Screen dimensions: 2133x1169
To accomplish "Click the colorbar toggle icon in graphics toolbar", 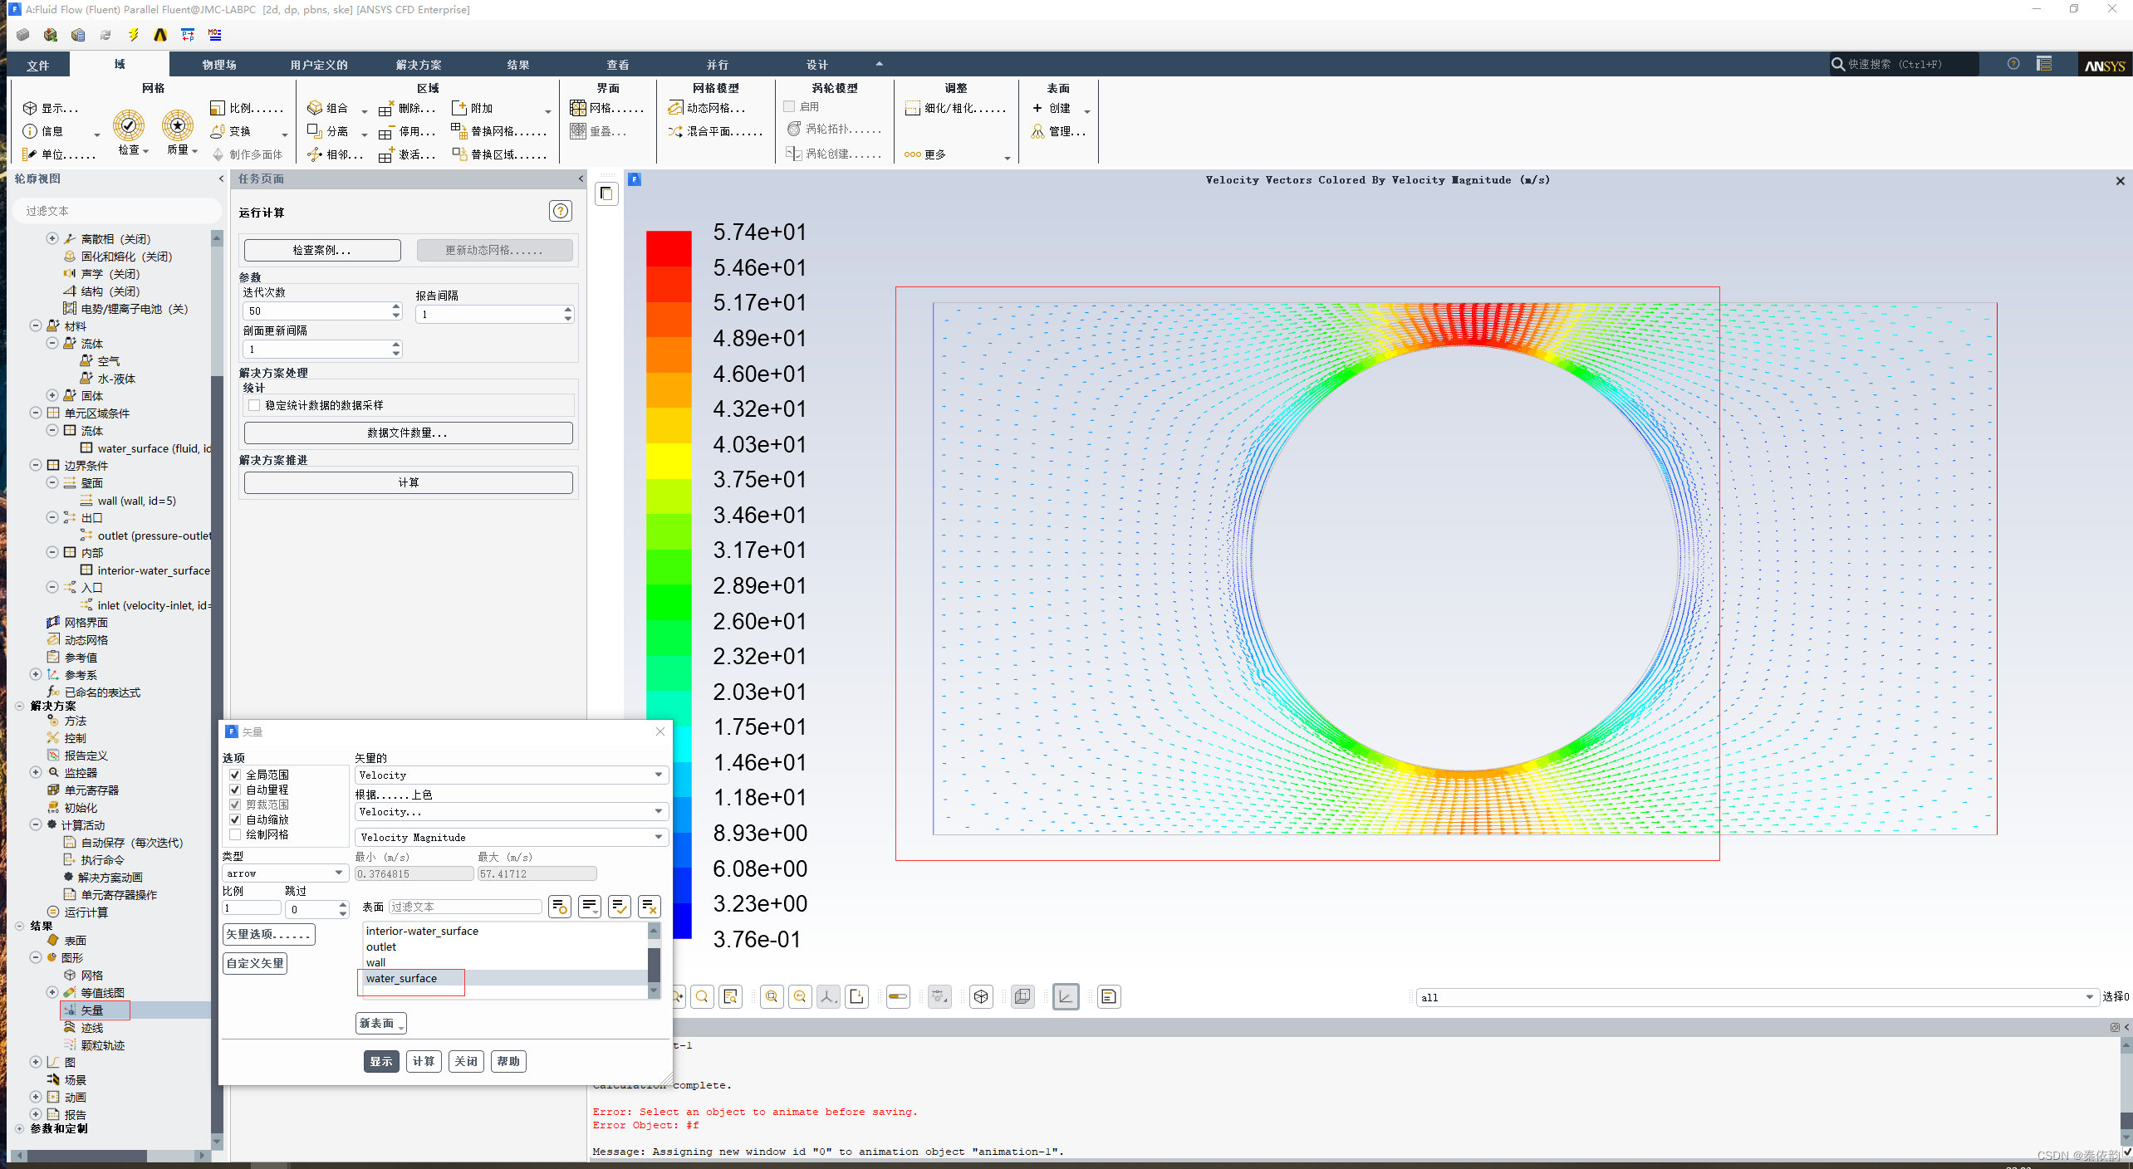I will [897, 996].
